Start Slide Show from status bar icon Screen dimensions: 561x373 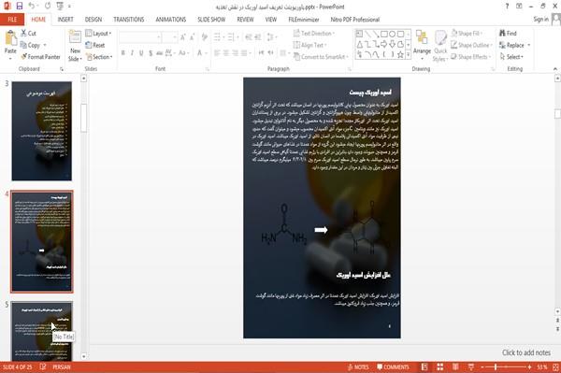point(471,366)
